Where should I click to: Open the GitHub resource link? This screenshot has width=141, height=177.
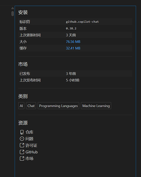[x=32, y=152]
